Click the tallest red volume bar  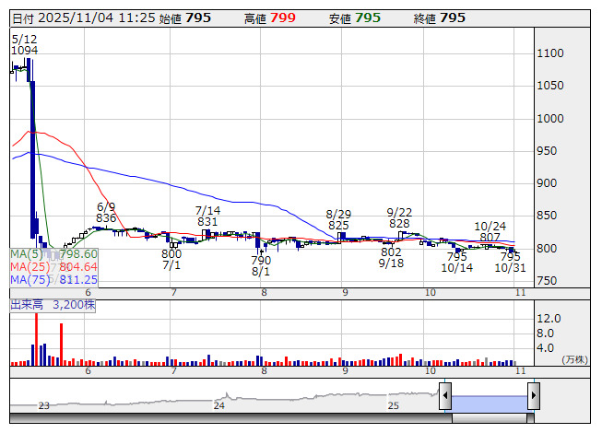37,338
